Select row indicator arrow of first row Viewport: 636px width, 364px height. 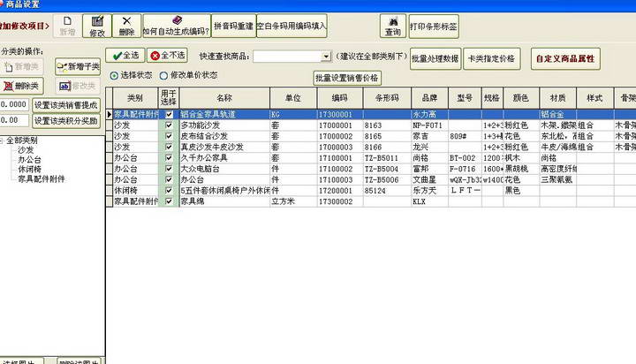click(110, 115)
